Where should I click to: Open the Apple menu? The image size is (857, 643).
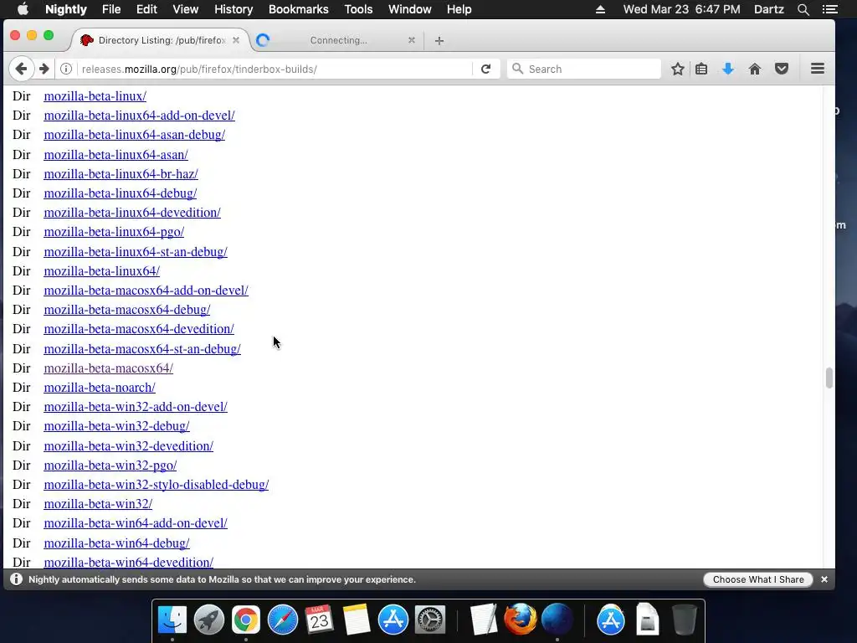pyautogui.click(x=23, y=8)
